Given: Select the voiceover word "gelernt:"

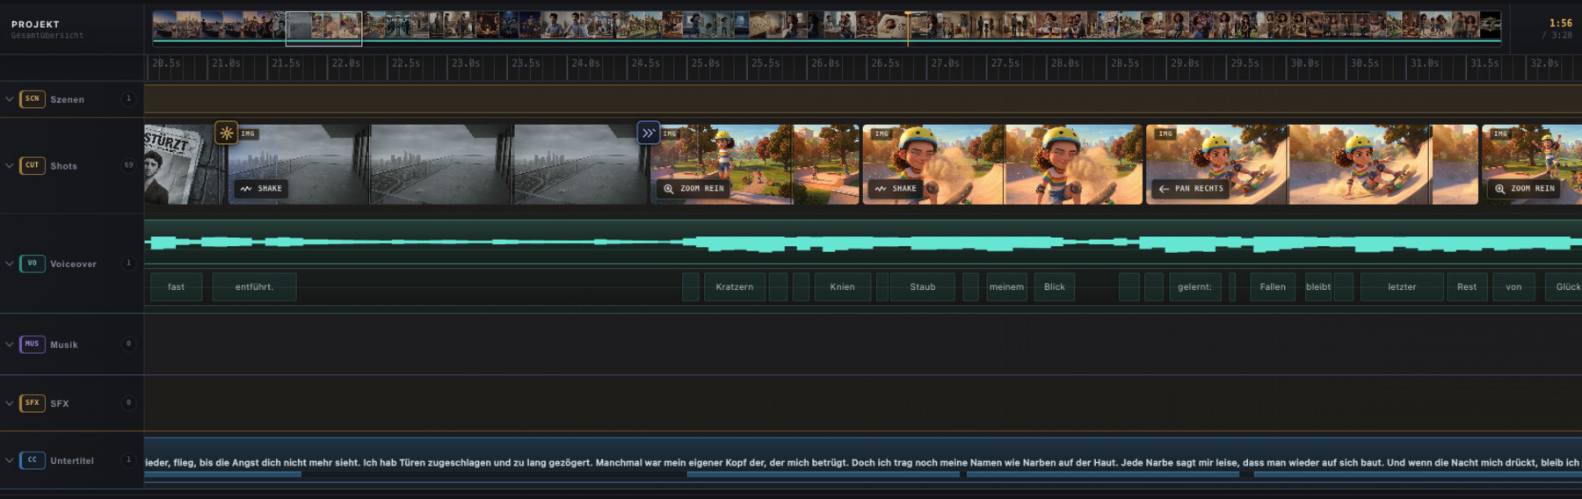Looking at the screenshot, I should pyautogui.click(x=1195, y=287).
